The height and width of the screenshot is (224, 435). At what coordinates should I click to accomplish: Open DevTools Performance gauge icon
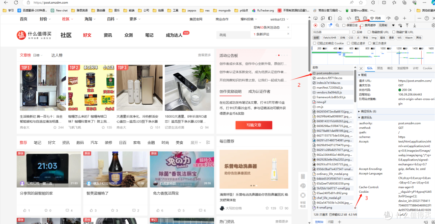[388, 18]
